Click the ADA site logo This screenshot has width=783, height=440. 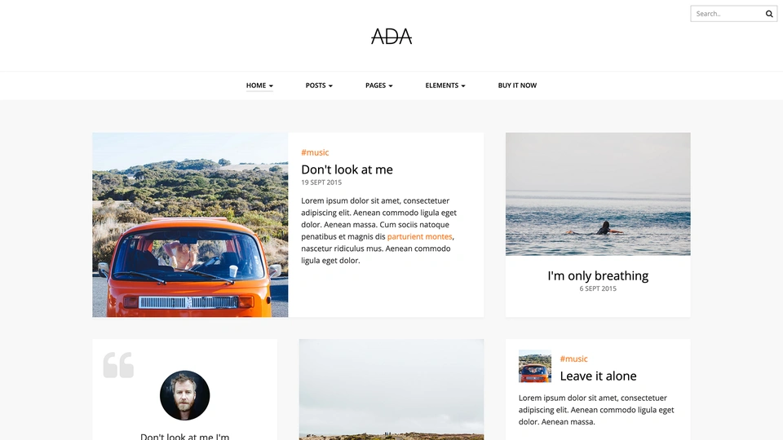point(391,37)
